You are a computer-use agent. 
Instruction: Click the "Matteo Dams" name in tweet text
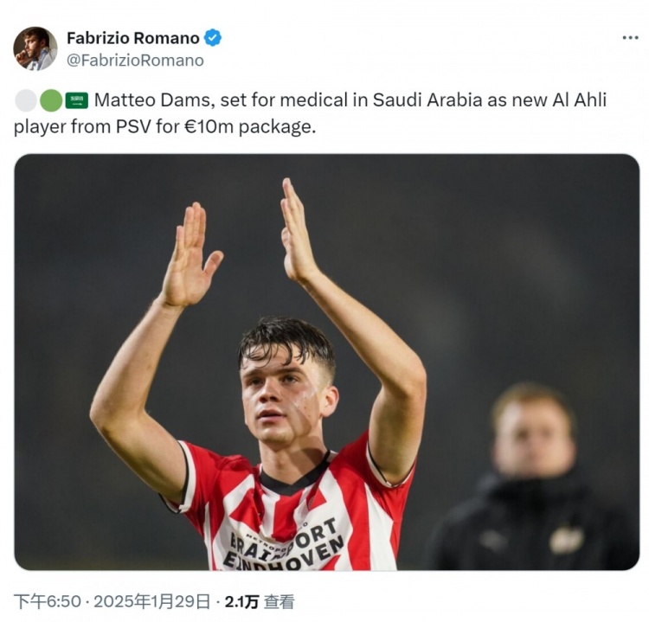[154, 100]
